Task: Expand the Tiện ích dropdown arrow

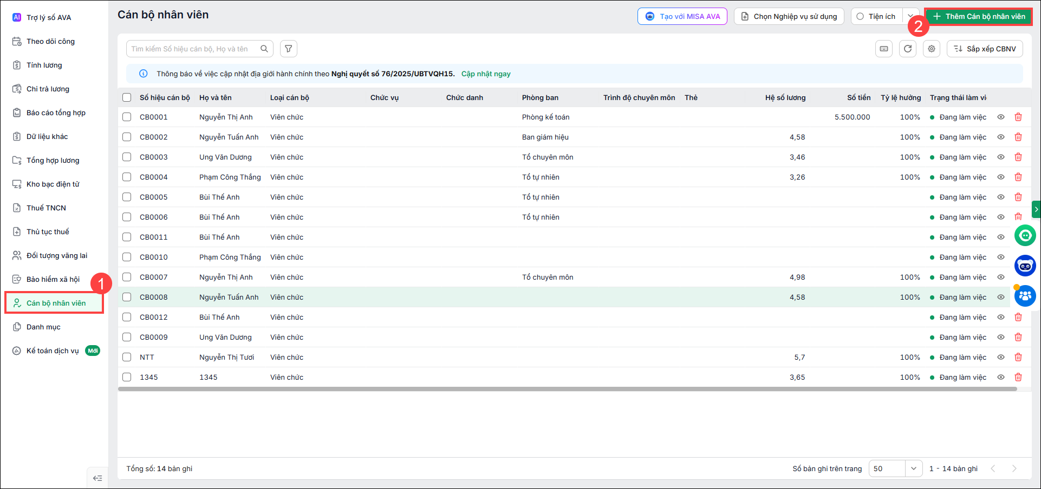Action: coord(912,16)
